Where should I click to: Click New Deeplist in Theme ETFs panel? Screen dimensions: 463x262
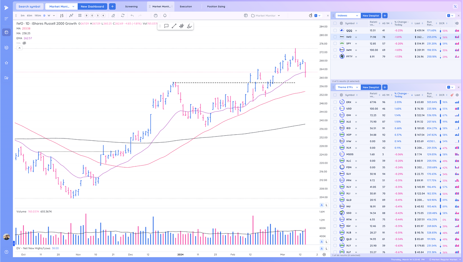pyautogui.click(x=371, y=87)
